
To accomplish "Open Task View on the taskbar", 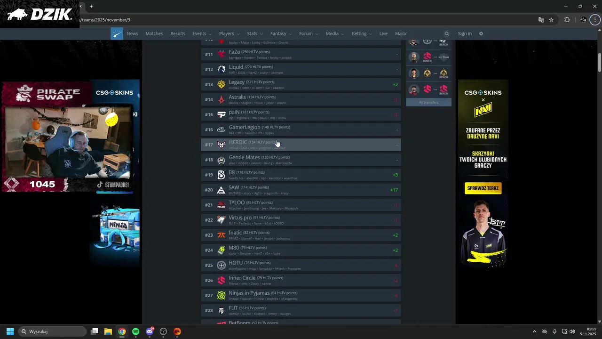I will 94,331.
